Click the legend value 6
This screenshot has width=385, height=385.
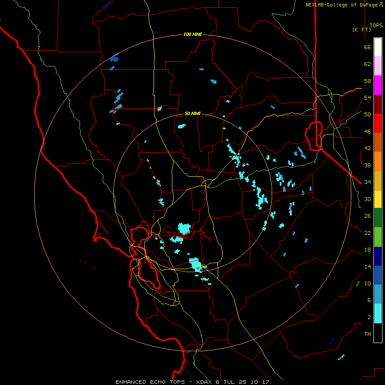click(x=369, y=300)
